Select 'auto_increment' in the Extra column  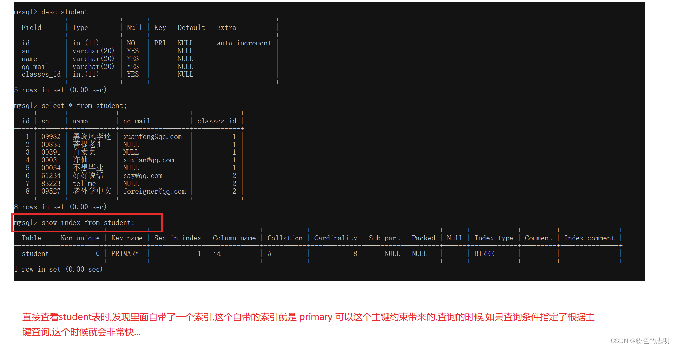(244, 43)
